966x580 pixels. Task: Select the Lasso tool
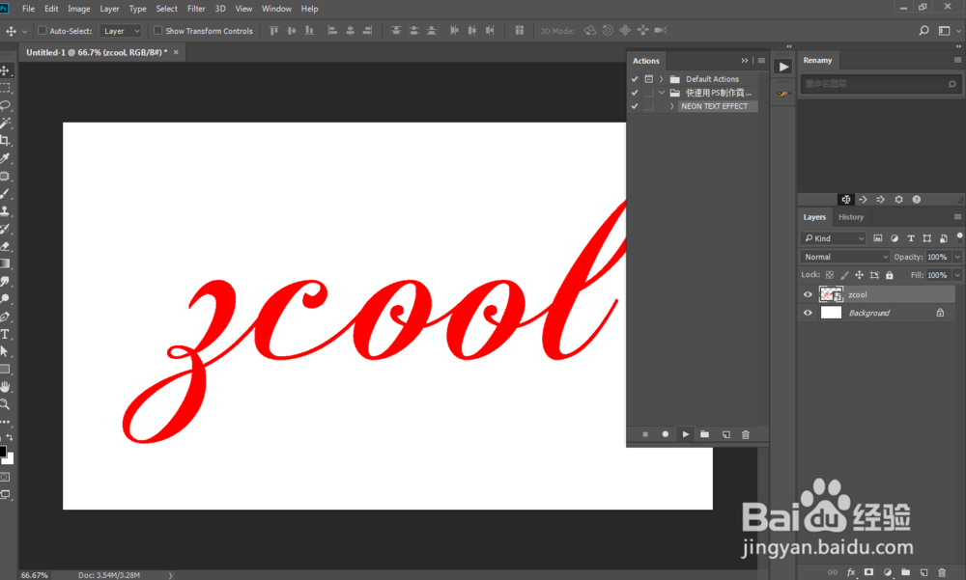[x=5, y=105]
